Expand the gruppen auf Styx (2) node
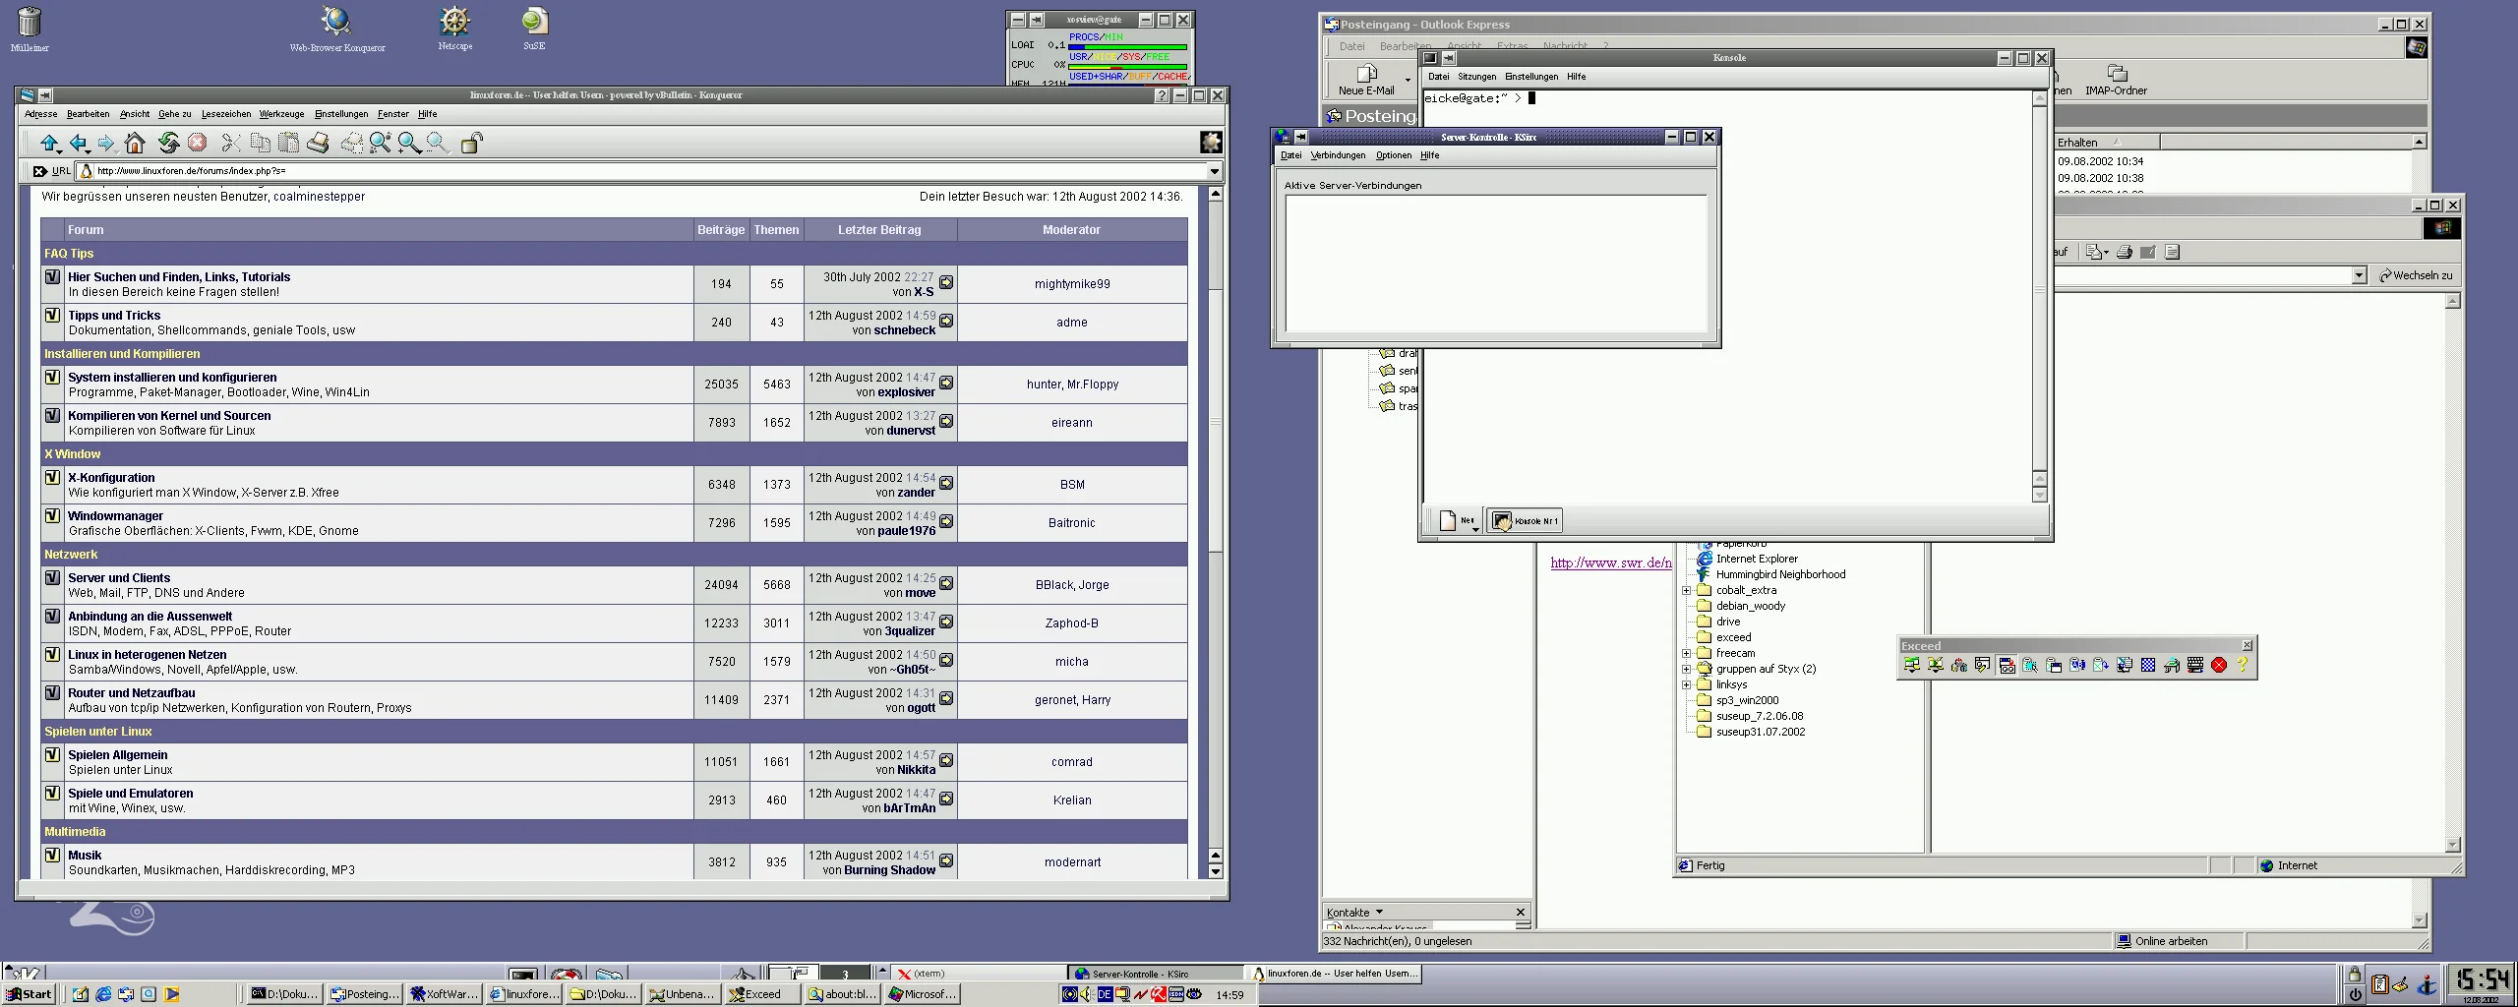The height and width of the screenshot is (1007, 2518). (x=1686, y=670)
